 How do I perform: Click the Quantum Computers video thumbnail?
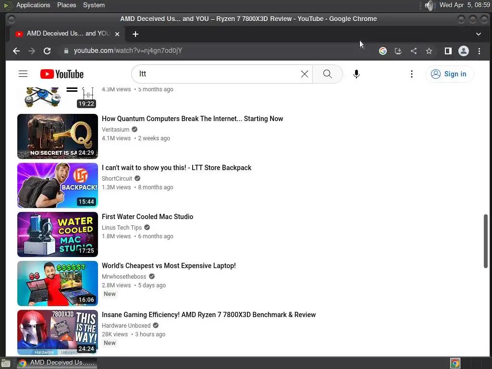(x=58, y=136)
